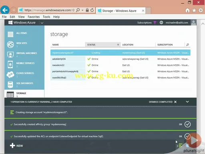Open the File menu
This screenshot has width=205, height=154.
4,17
